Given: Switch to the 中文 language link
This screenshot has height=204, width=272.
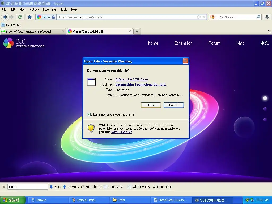Looking at the screenshot, I should coord(265,43).
